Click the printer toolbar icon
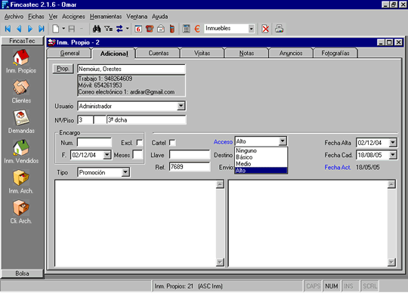408x293 pixels. coord(280,29)
